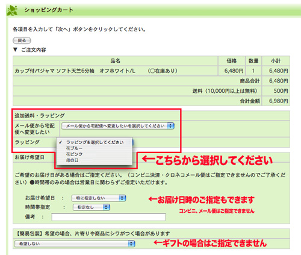Click the 小計 column header
Viewport: 301px width, 255px height.
tap(276, 61)
